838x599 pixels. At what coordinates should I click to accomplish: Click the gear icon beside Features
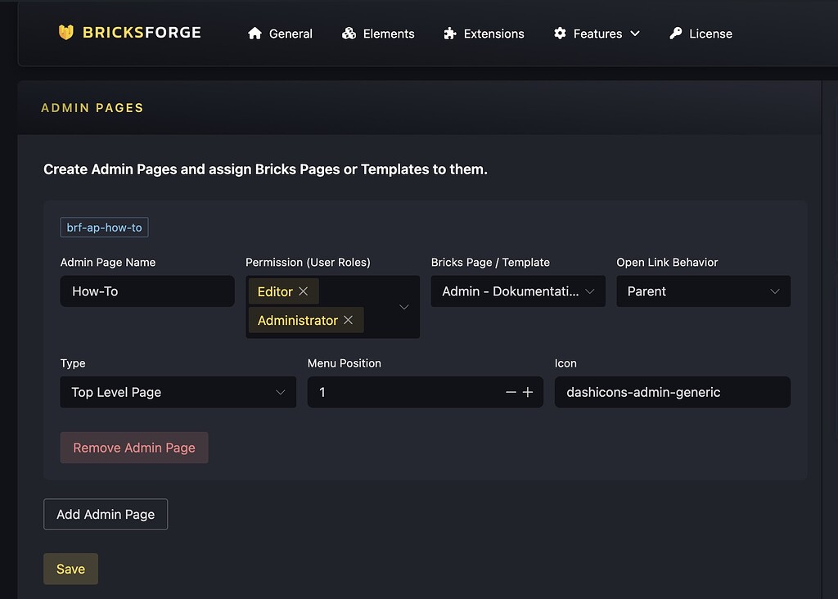[561, 34]
